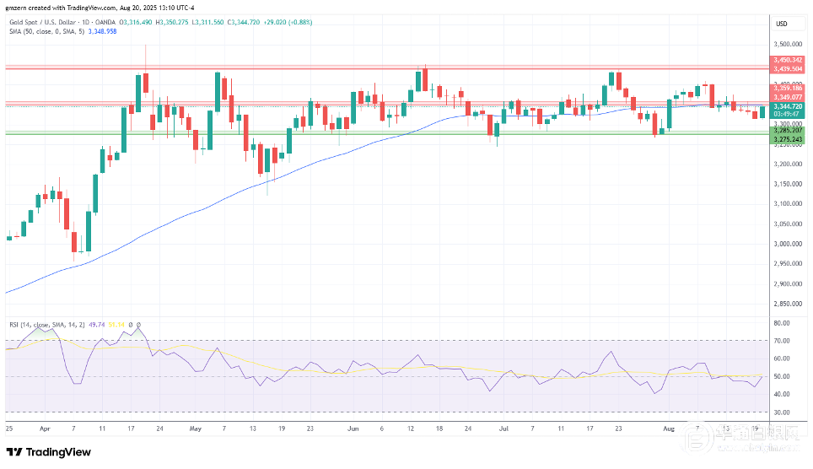Select the red 3,450.342 resistance price label

tap(788, 60)
